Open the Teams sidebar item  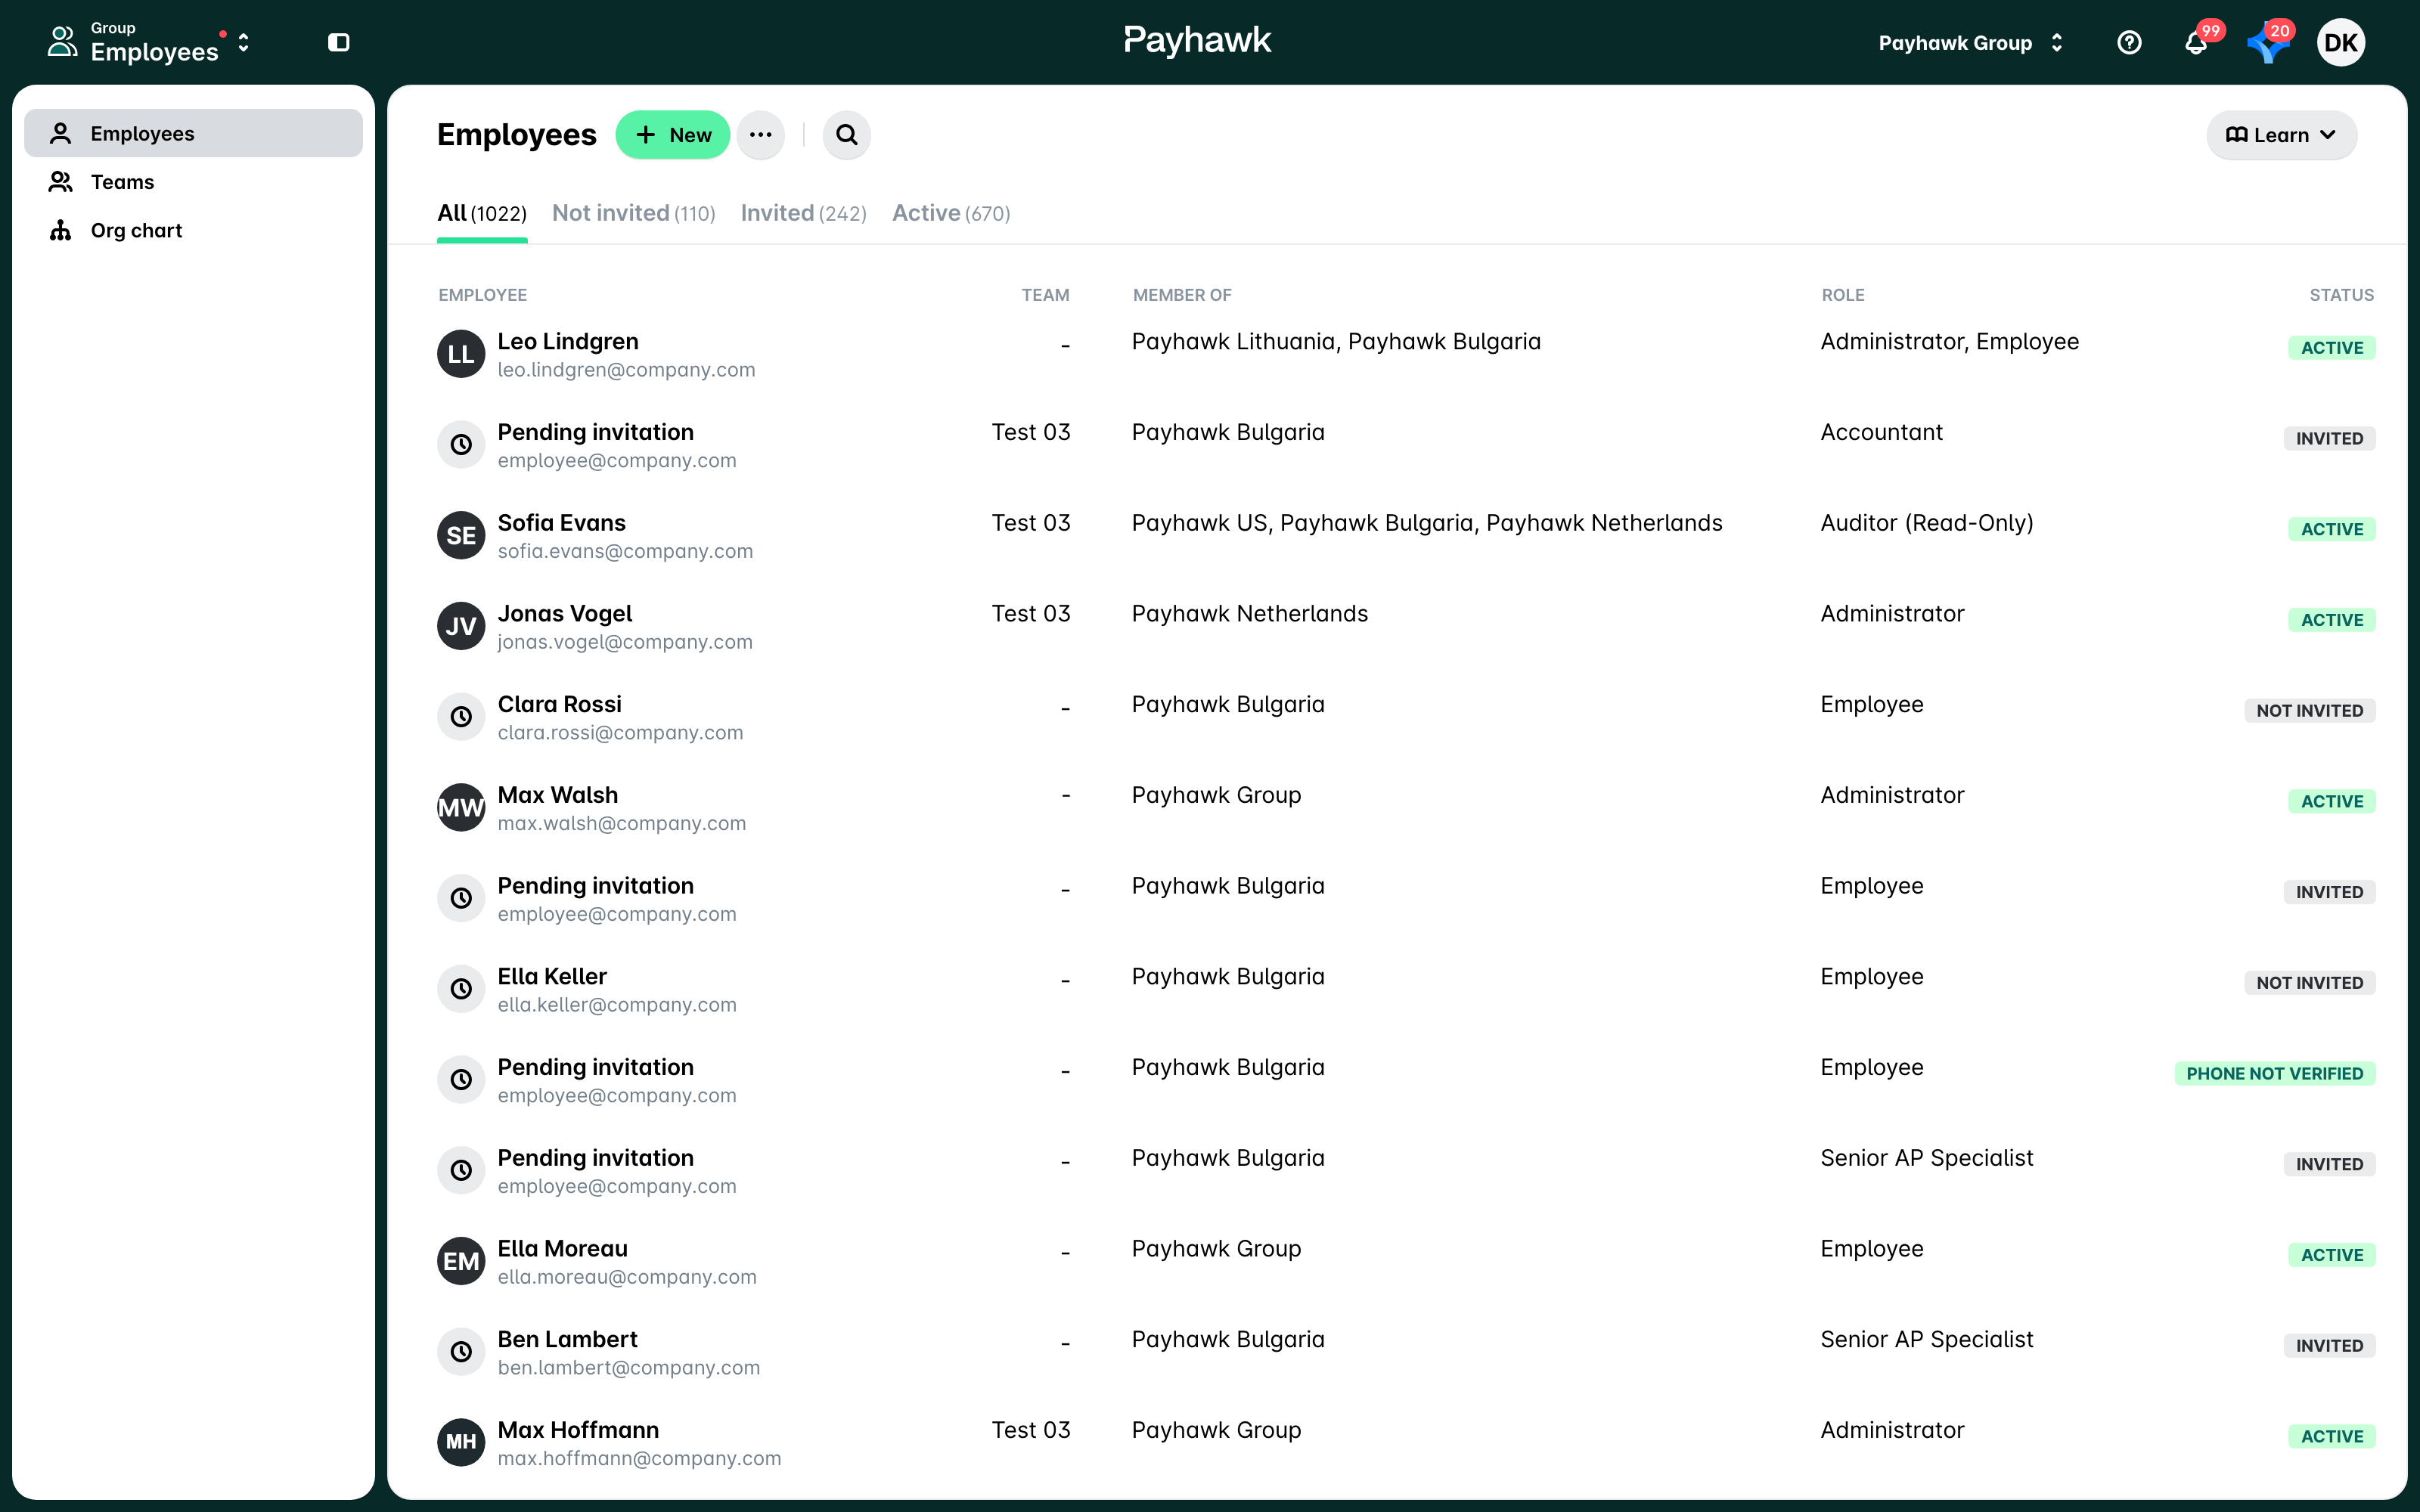[193, 182]
